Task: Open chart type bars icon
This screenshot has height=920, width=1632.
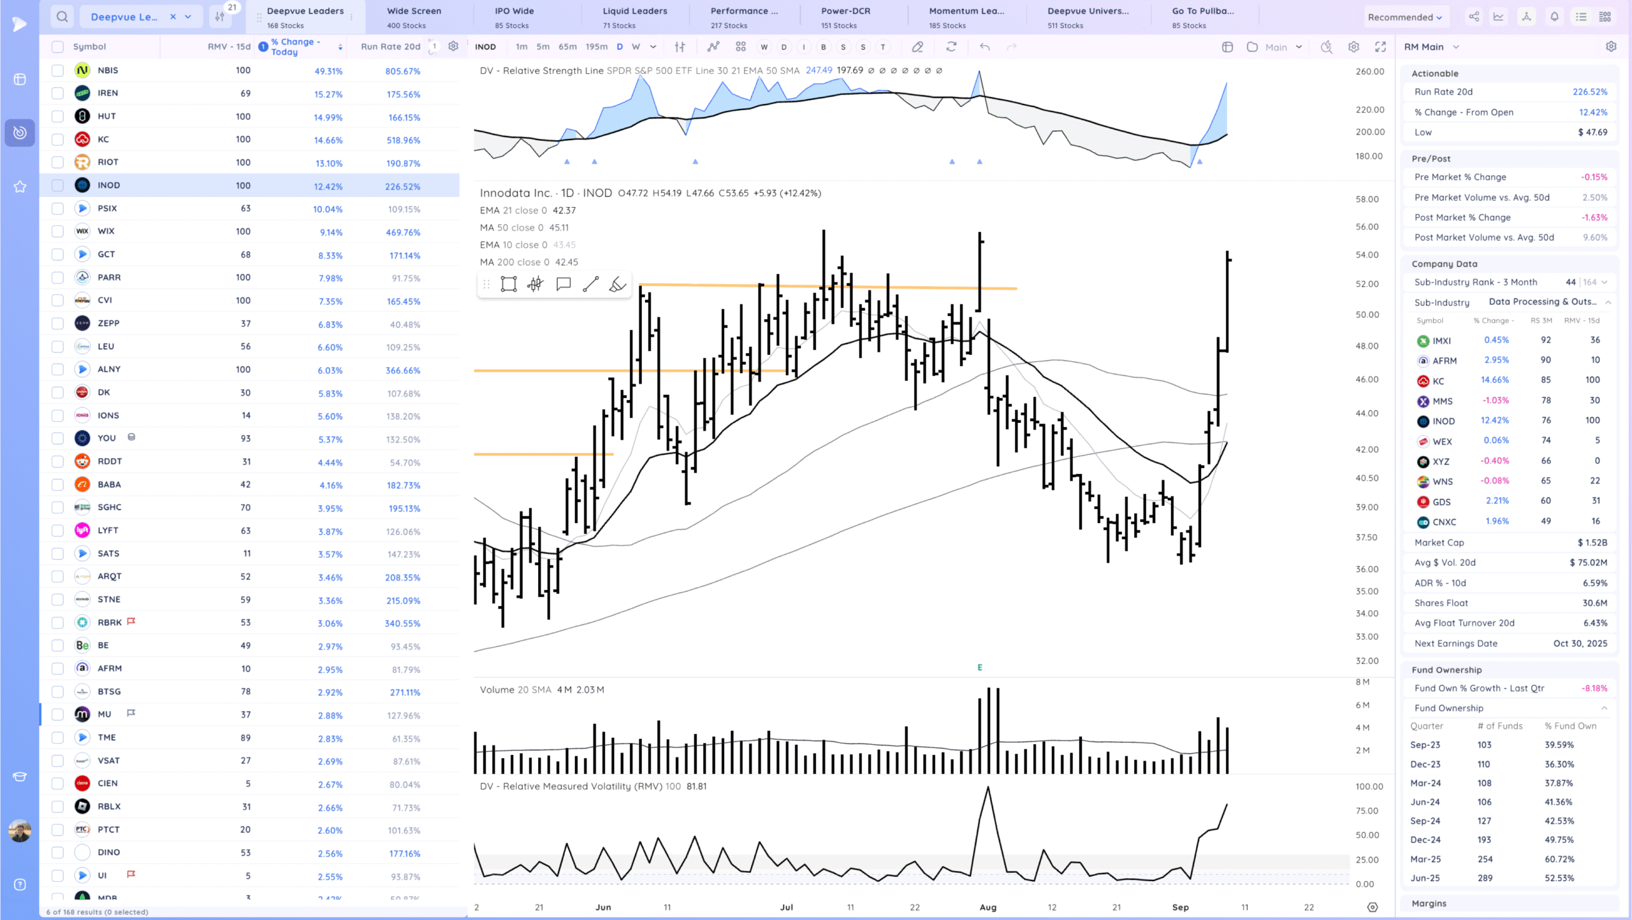Action: 680,47
